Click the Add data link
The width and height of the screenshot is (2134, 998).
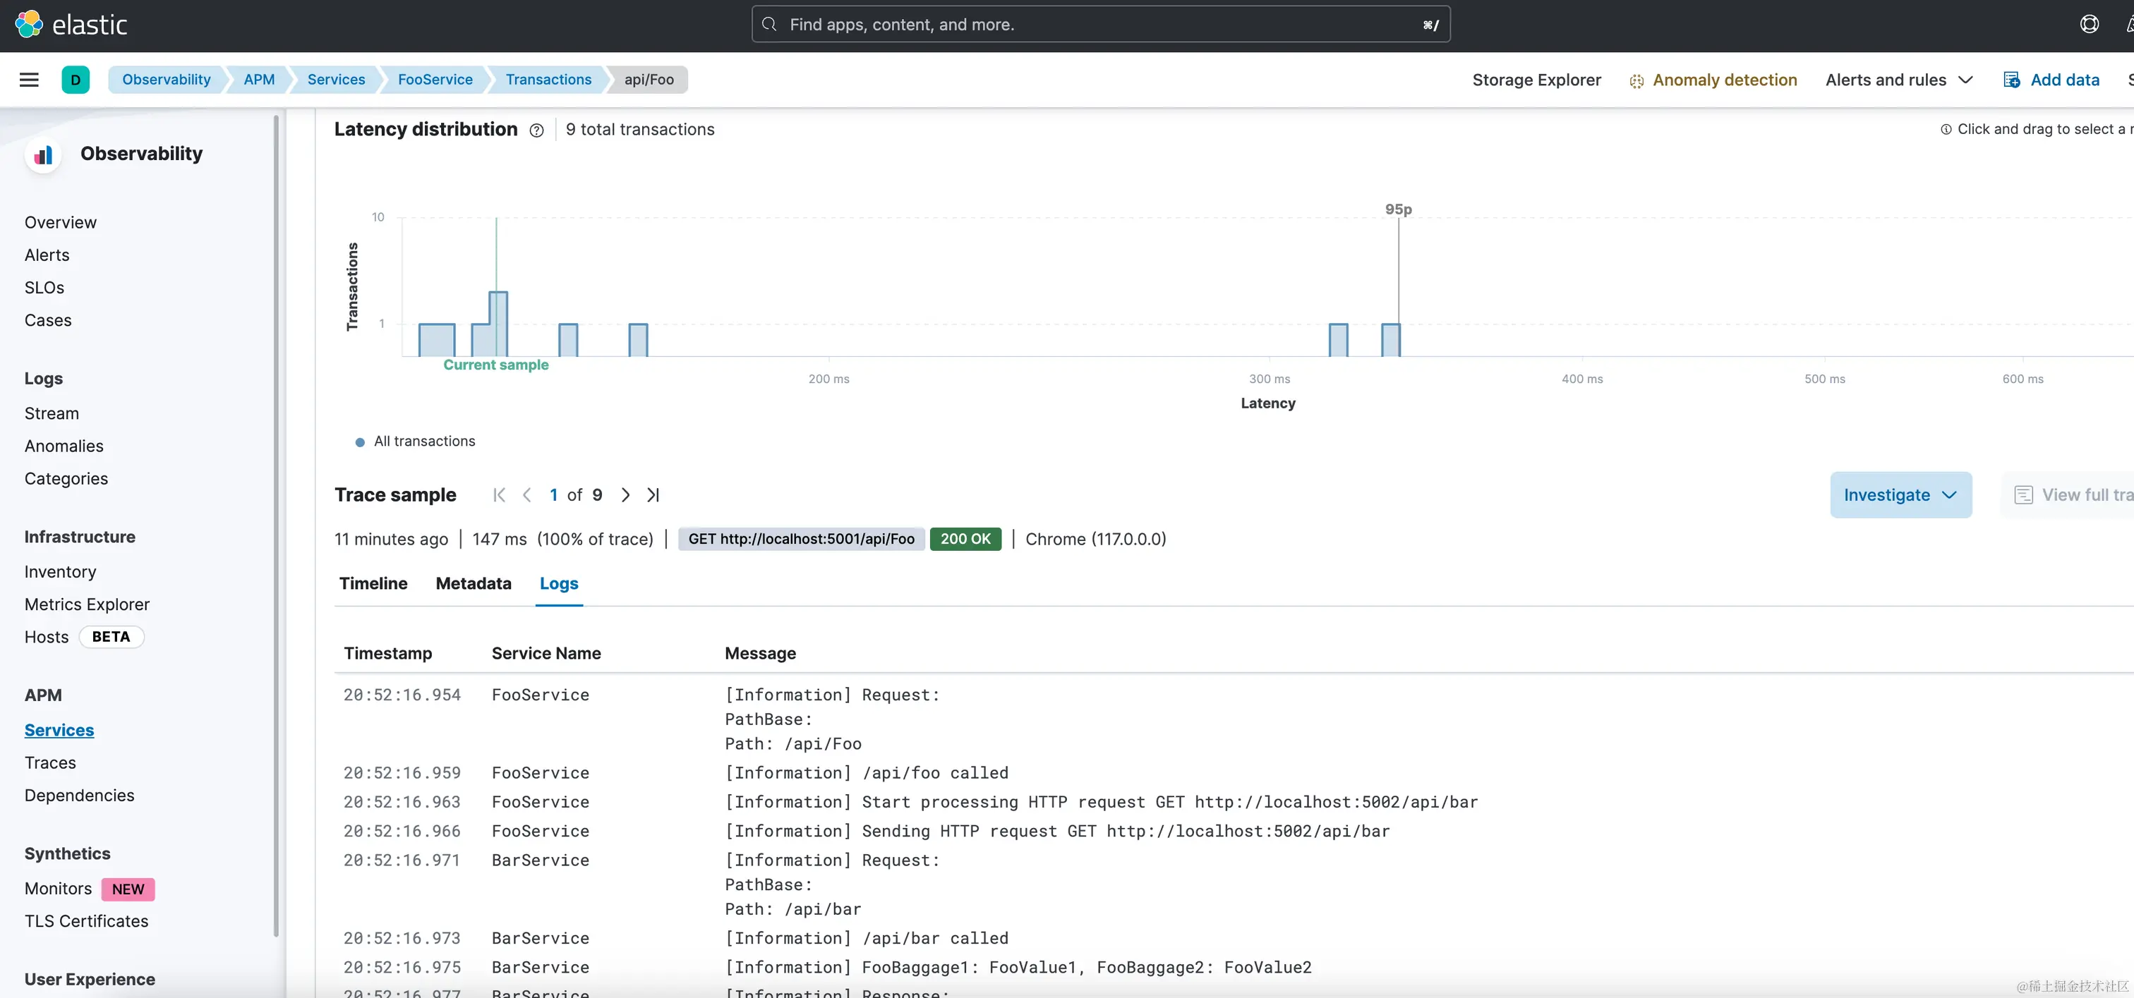tap(2063, 80)
